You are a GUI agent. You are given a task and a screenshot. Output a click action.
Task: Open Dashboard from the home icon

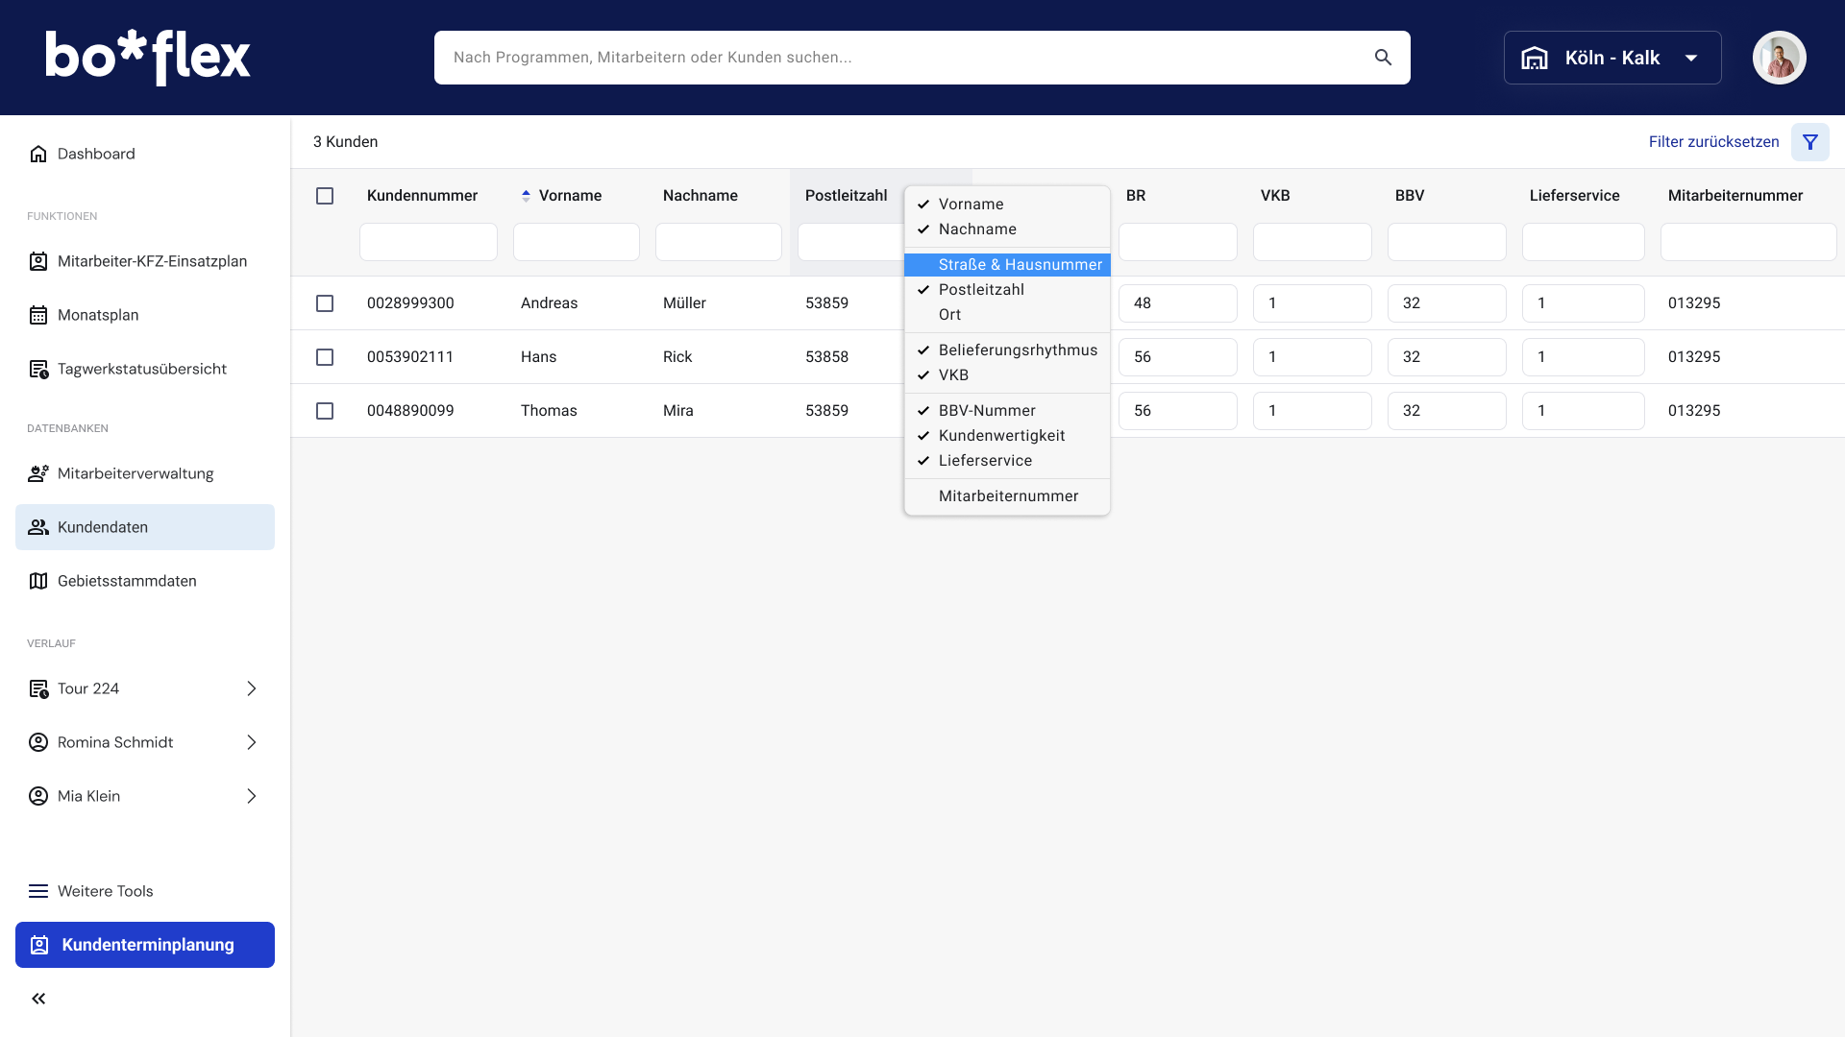(x=38, y=154)
